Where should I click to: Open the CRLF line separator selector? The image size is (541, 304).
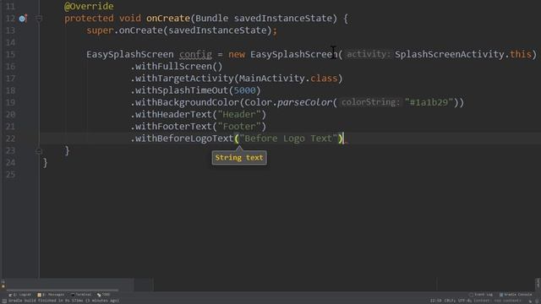coord(450,301)
